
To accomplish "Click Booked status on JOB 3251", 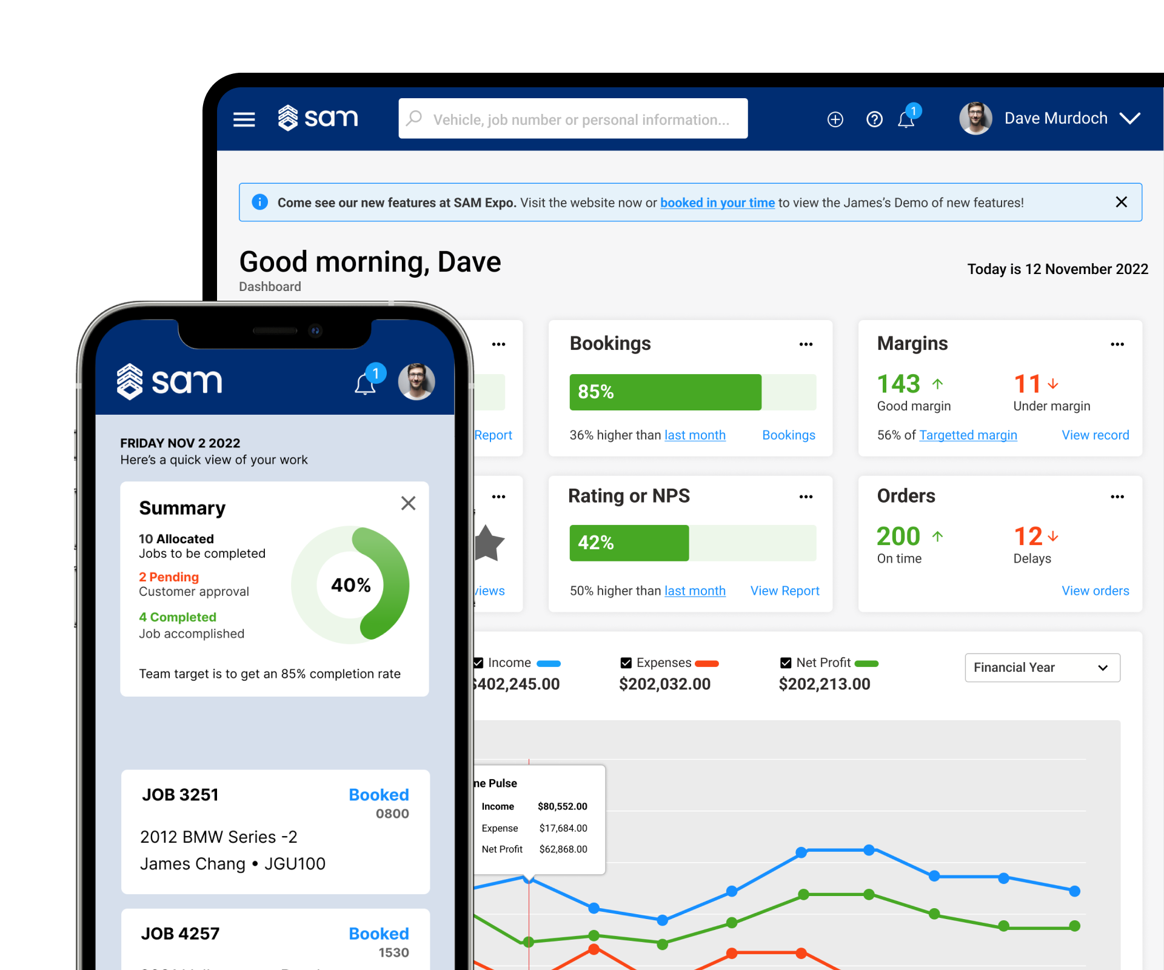I will (x=379, y=795).
